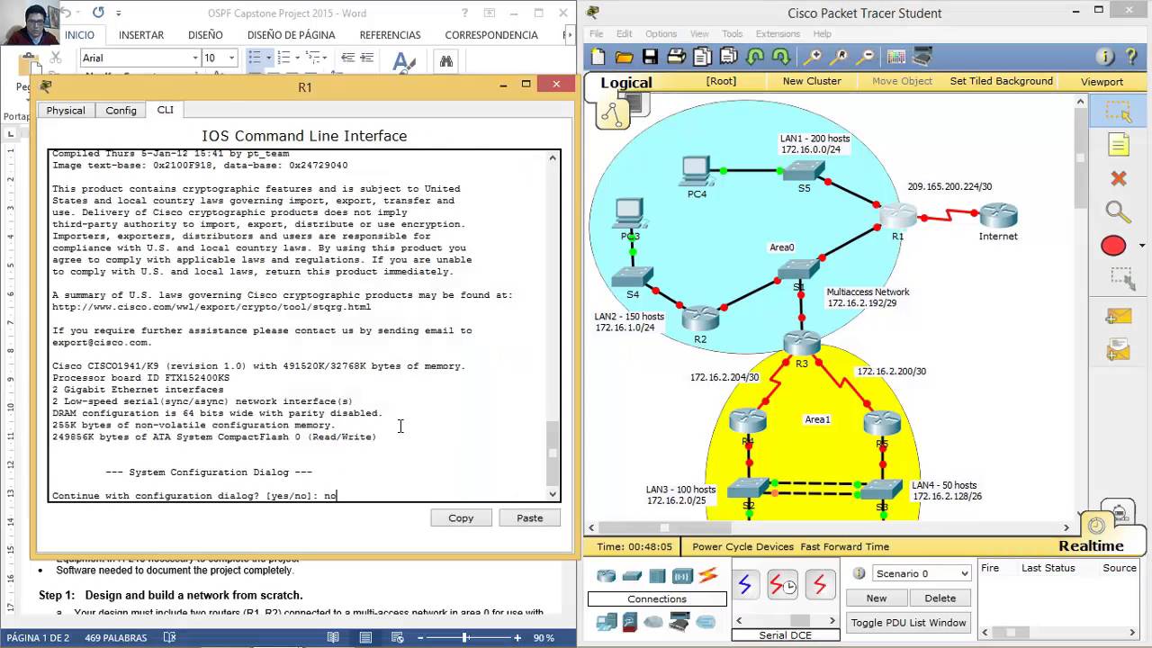Open the Options menu in Packet Tracer
The image size is (1152, 648).
(x=661, y=34)
